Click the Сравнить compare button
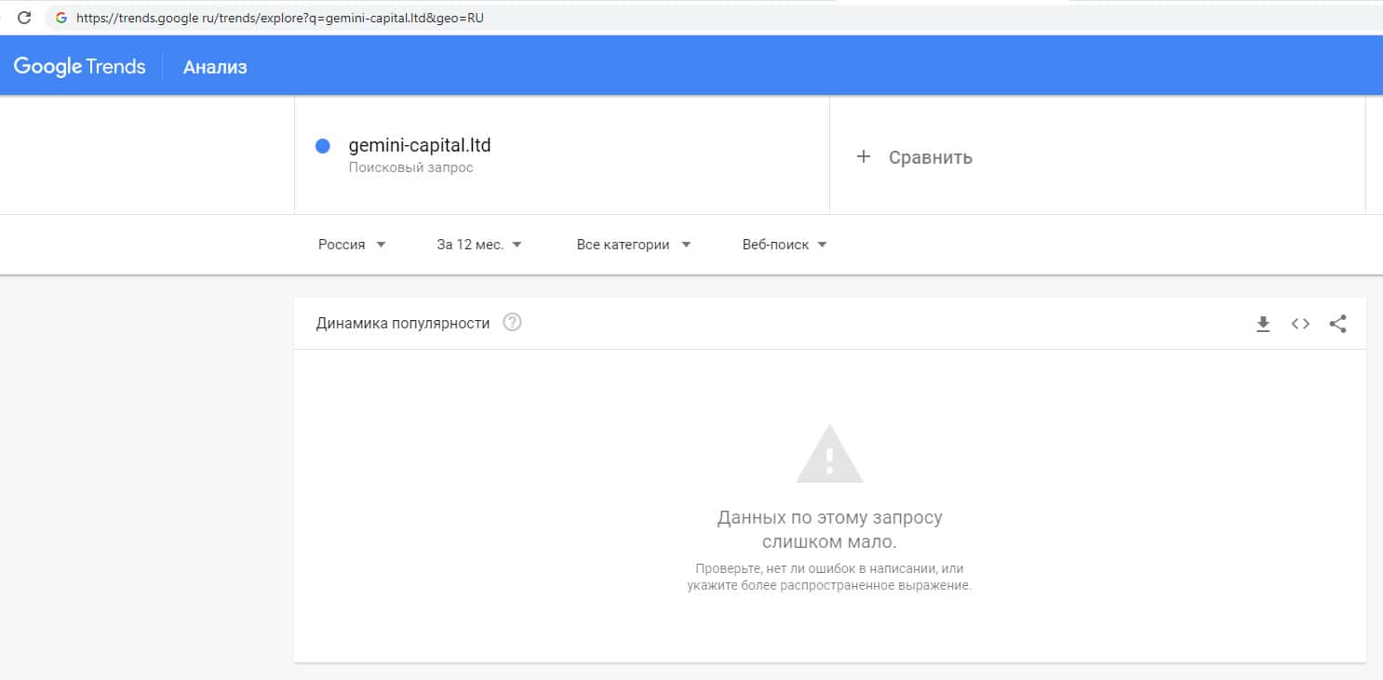 930,157
